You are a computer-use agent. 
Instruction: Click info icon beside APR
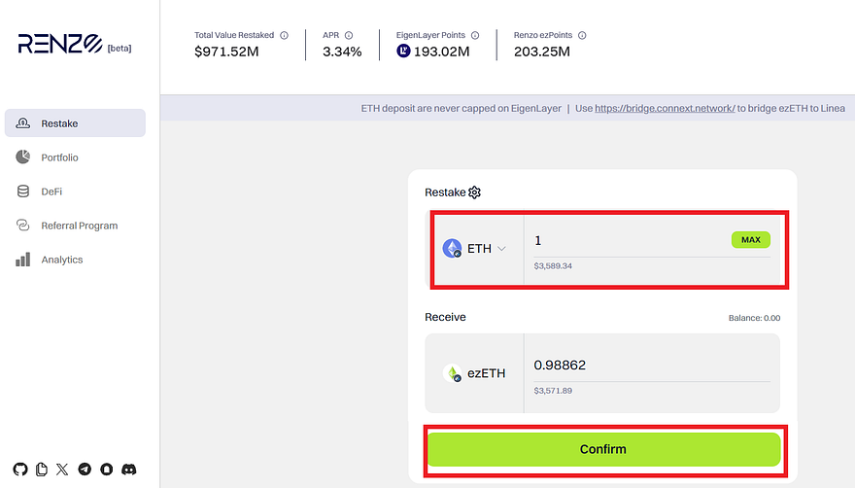point(349,35)
